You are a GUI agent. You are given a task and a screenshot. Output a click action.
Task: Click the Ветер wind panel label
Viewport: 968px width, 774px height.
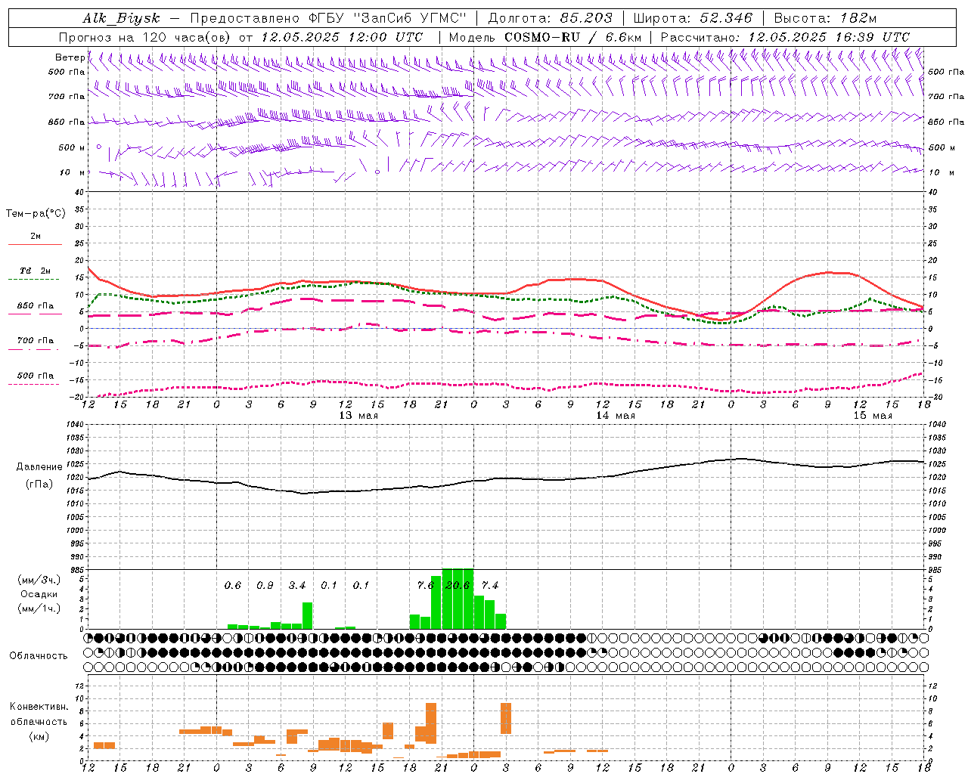[70, 57]
